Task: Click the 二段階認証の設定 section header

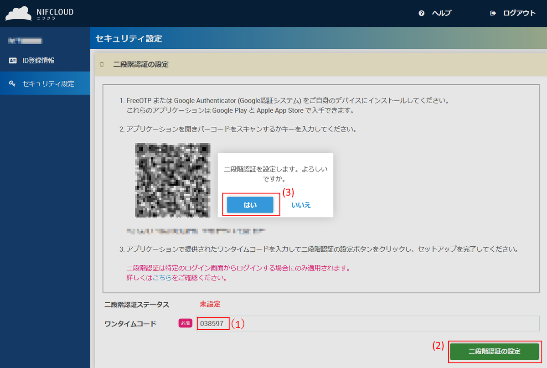Action: point(321,65)
